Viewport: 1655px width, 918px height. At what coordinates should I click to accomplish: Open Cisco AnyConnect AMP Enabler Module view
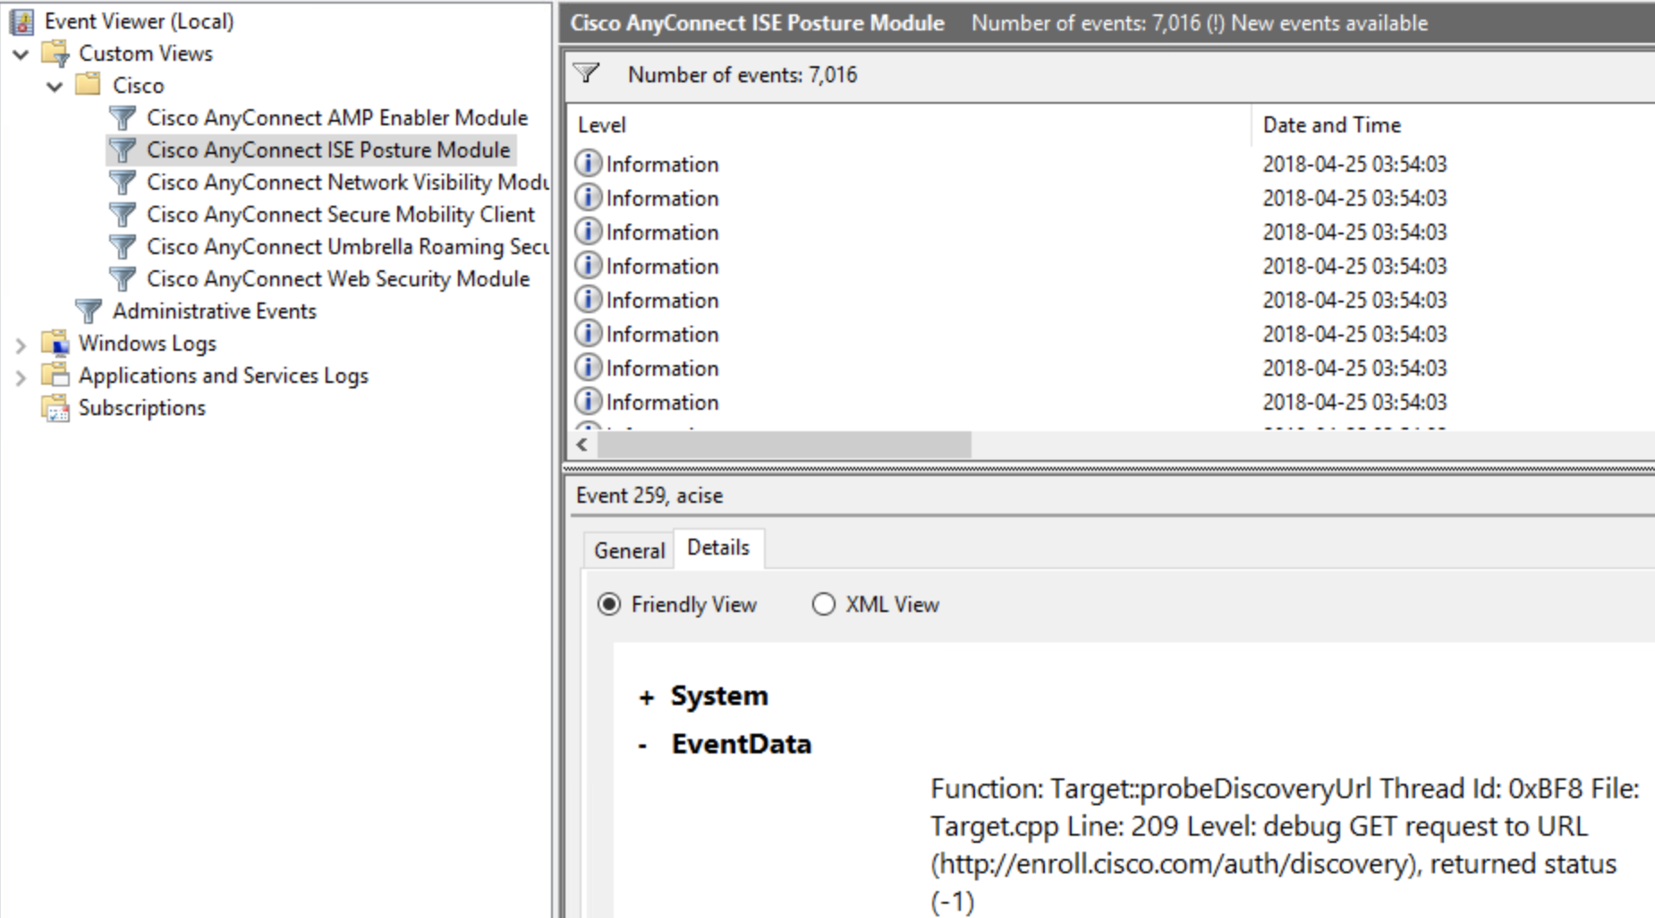click(x=337, y=118)
